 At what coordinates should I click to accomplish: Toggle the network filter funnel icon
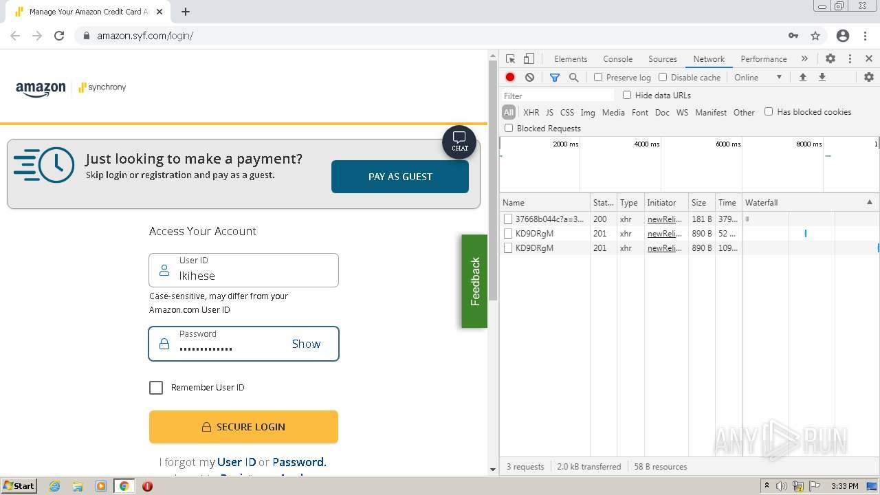(555, 78)
